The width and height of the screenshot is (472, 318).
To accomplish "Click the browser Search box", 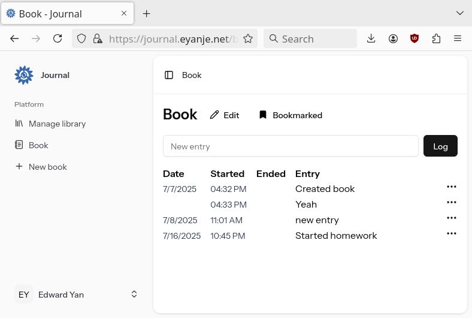I will coord(310,38).
